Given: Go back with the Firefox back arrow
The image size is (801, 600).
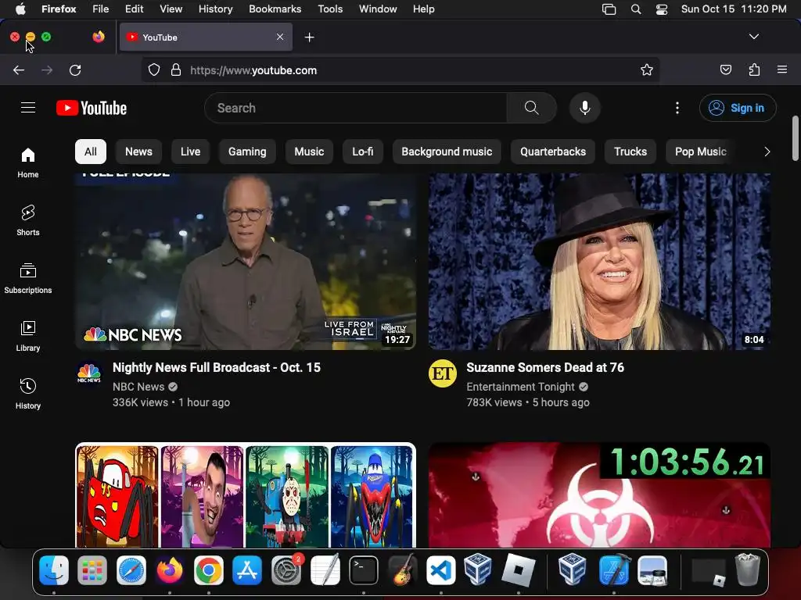Looking at the screenshot, I should (x=19, y=70).
